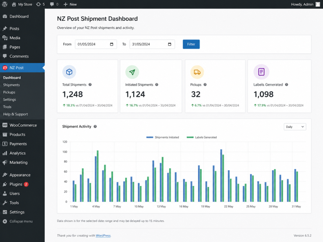Click the Collapse menu arrow icon
The image size is (323, 242).
(x=5, y=221)
